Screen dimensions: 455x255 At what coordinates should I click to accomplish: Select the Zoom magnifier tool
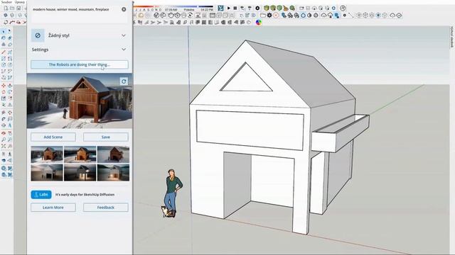4,140
